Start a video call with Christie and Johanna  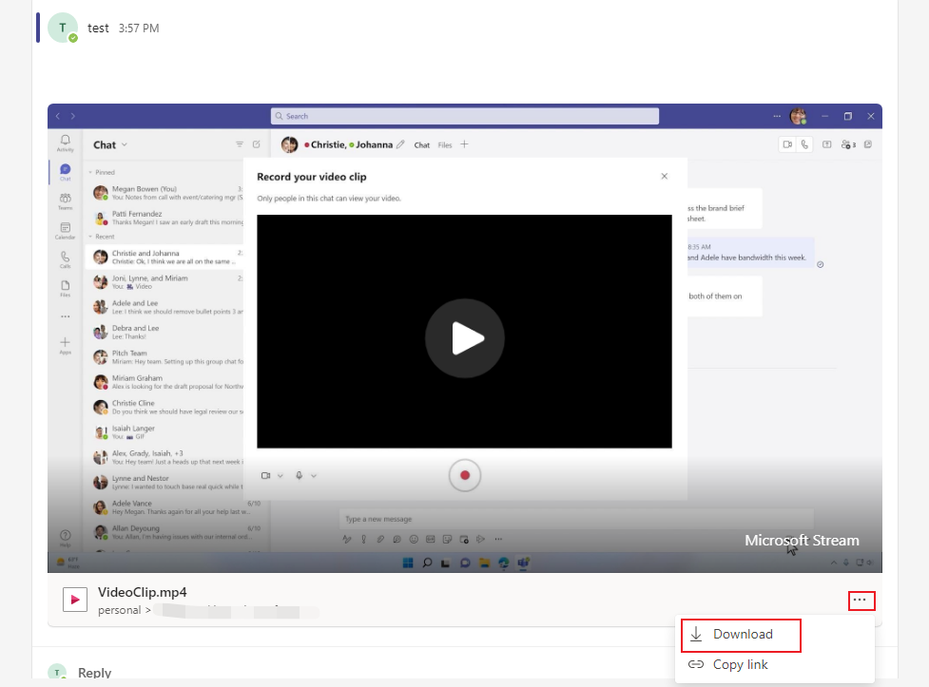(x=787, y=144)
